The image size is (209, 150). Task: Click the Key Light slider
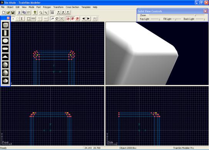[x=155, y=19]
